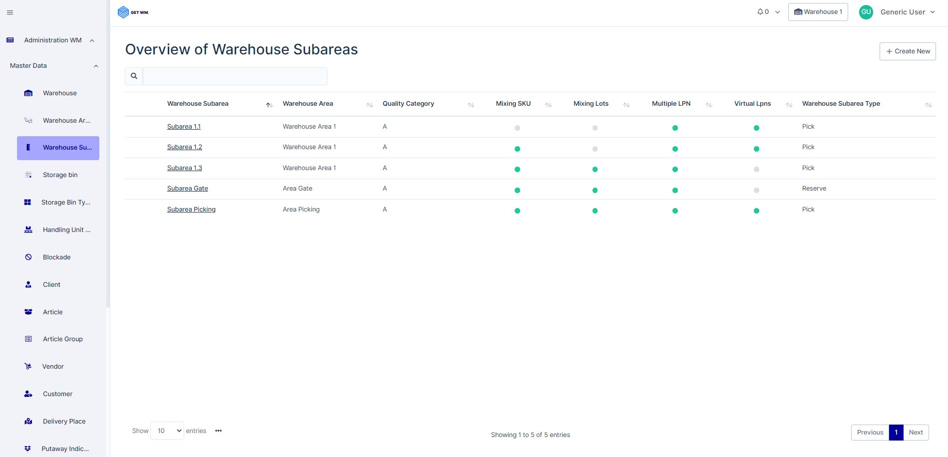Click the hamburger menu icon
Image resolution: width=948 pixels, height=457 pixels.
pos(10,12)
